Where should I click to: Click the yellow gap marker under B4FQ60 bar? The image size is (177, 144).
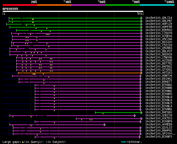pos(103,114)
